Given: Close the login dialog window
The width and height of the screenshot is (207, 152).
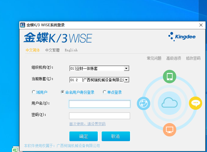Looking at the screenshot, I should 201,25.
